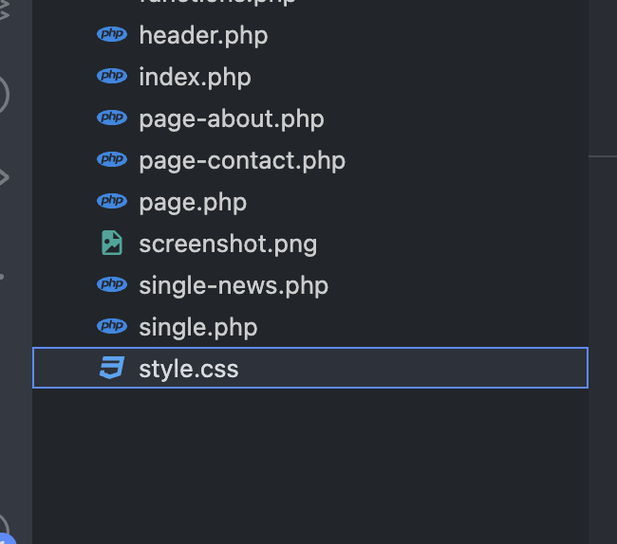Click the PHP icon next to page.php
This screenshot has width=617, height=544.
tap(112, 202)
